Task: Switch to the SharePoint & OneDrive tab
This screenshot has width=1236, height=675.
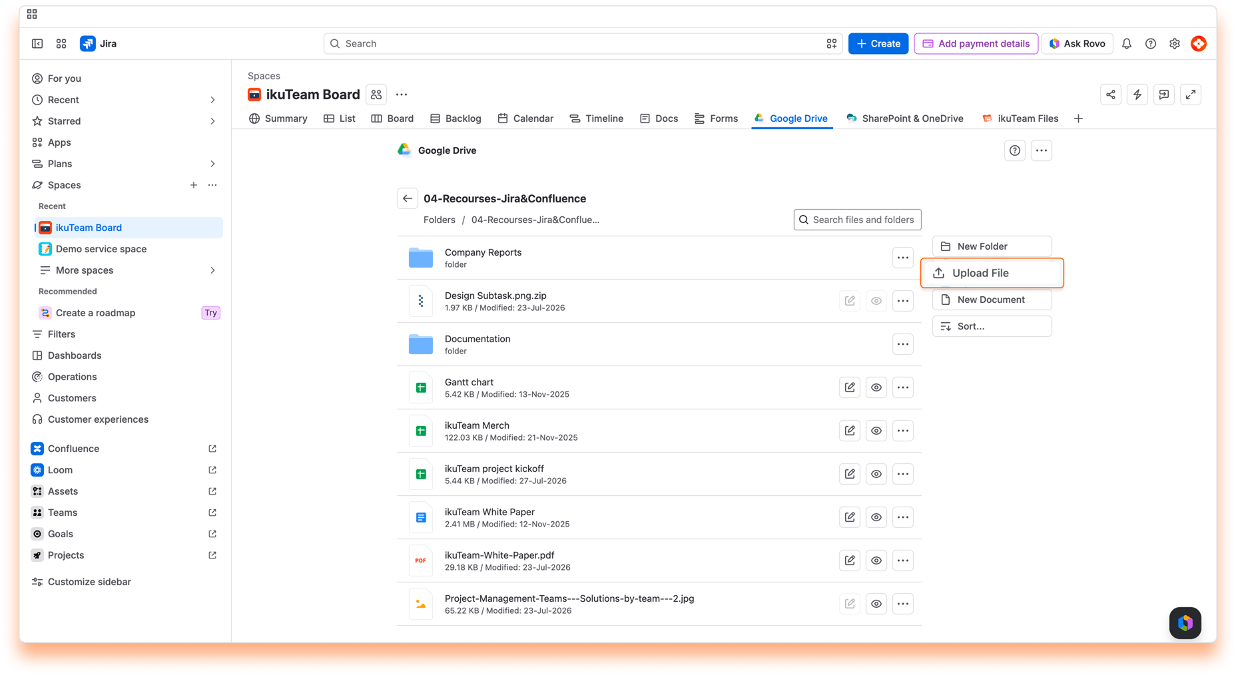Action: tap(904, 118)
